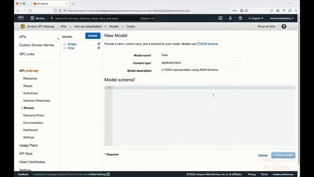Image resolution: width=314 pixels, height=177 pixels.
Task: Cancel the new model form
Action: point(263,155)
